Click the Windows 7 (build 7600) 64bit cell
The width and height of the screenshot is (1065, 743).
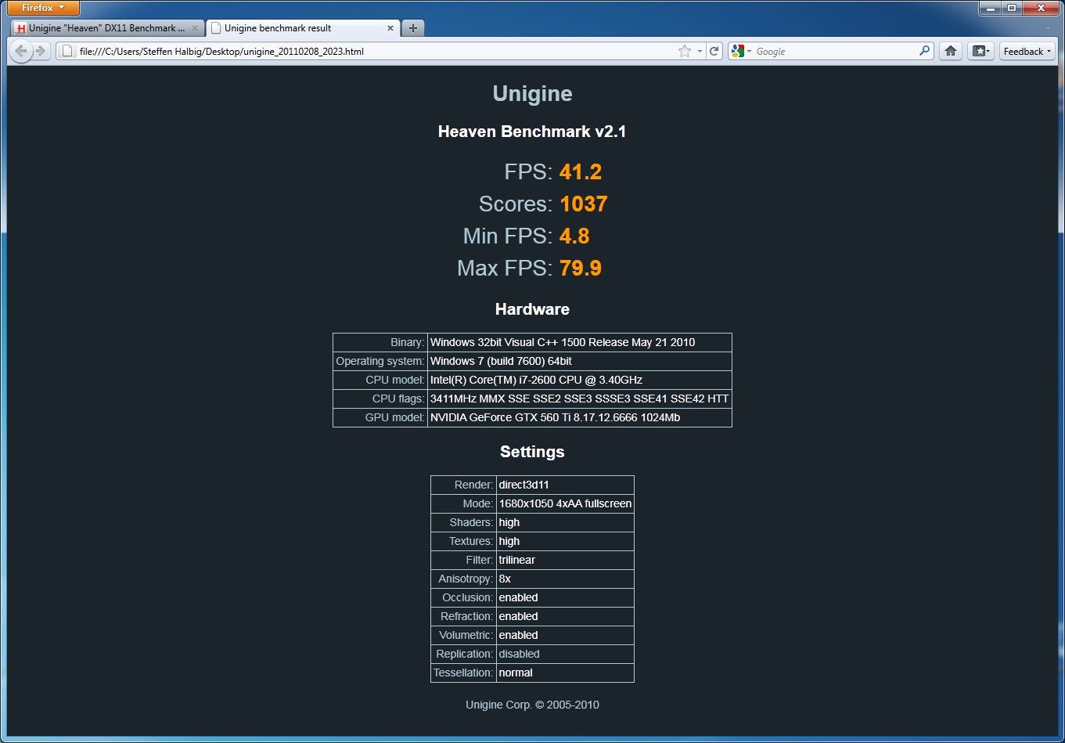pyautogui.click(x=579, y=361)
